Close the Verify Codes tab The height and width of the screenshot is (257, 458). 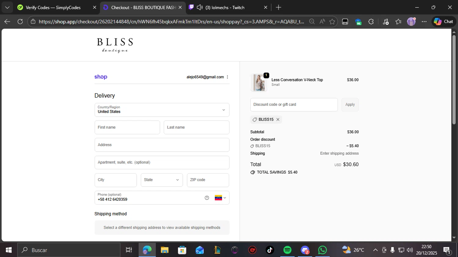(x=95, y=7)
